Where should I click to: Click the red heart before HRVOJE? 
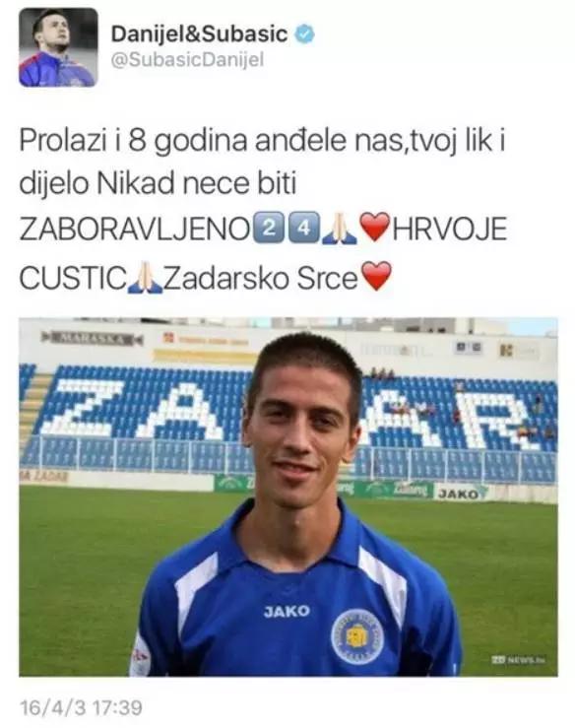375,227
